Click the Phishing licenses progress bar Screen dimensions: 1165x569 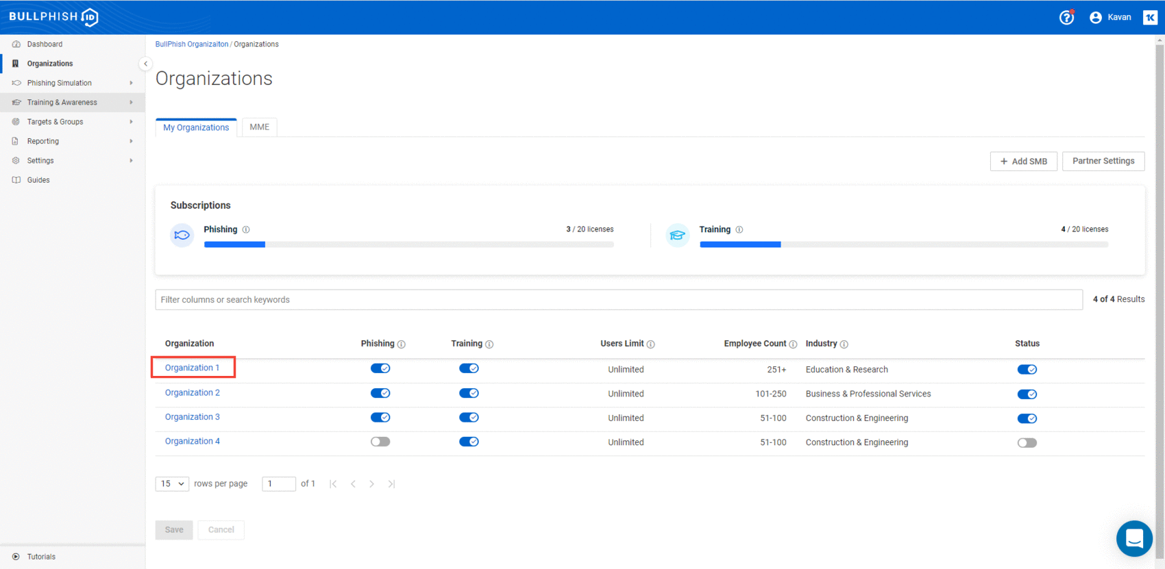(408, 244)
